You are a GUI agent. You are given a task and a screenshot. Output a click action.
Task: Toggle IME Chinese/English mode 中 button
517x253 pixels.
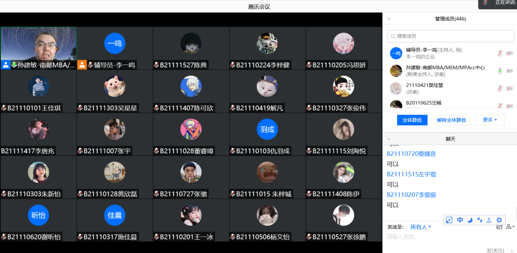(460, 220)
